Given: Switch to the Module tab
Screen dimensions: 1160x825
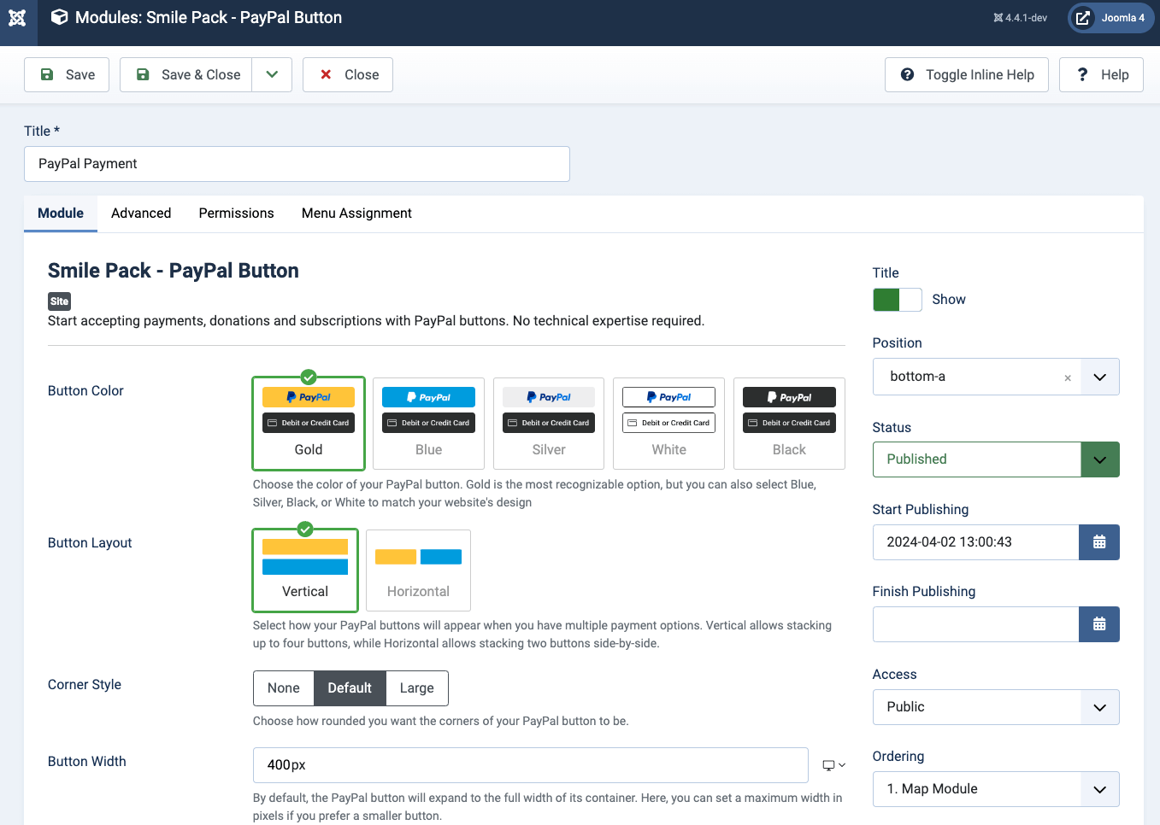Looking at the screenshot, I should (61, 214).
